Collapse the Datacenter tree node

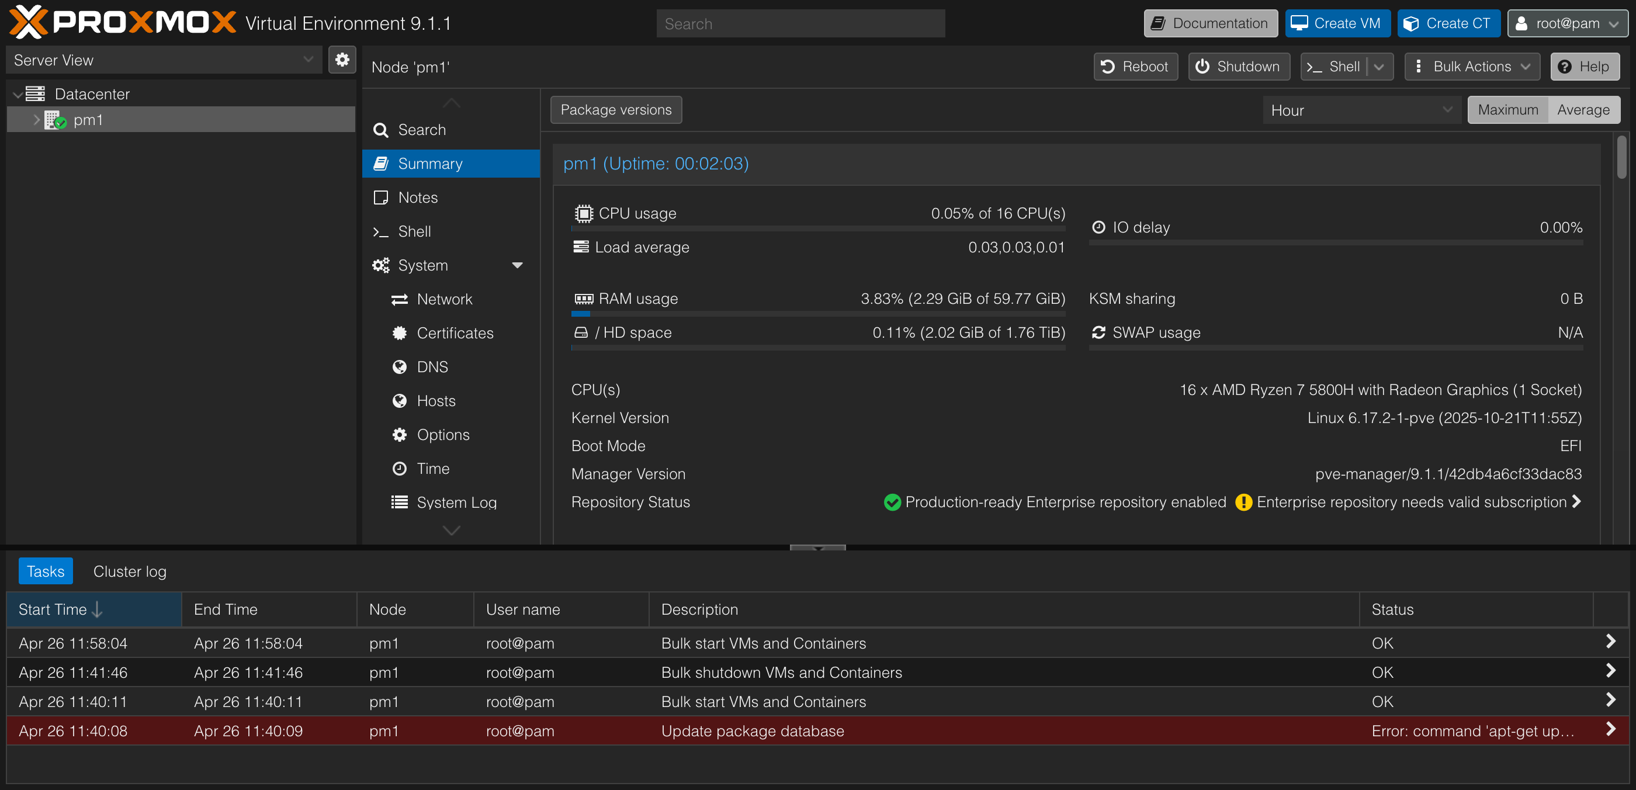(17, 95)
